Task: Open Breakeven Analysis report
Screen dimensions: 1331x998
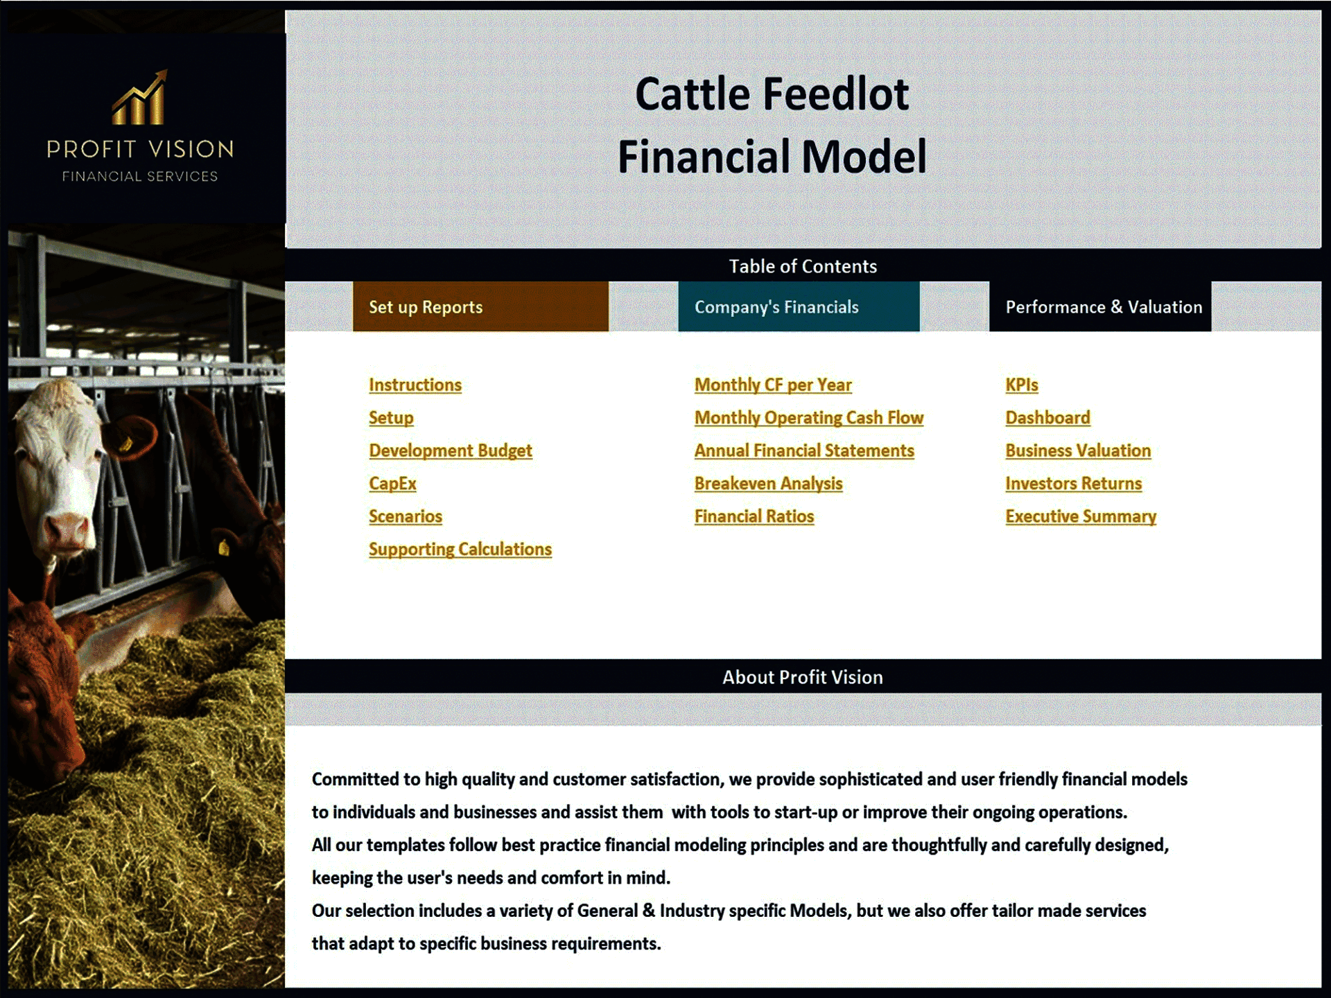Action: 770,483
